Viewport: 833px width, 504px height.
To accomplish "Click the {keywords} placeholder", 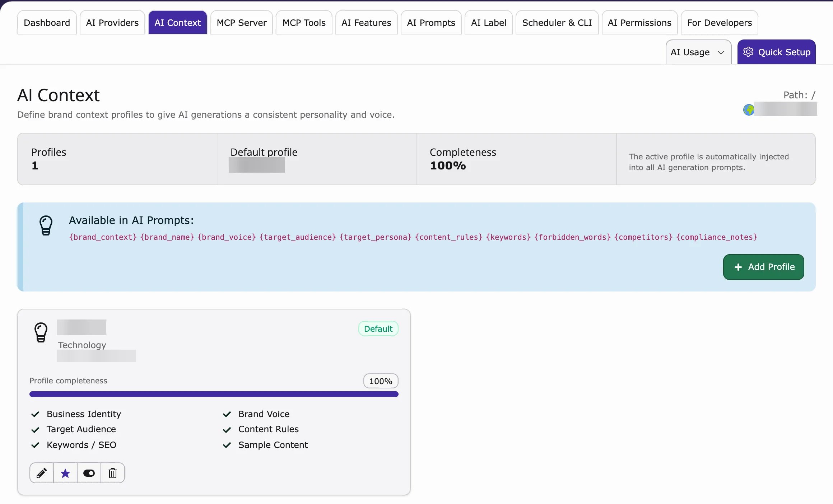I will (x=508, y=237).
